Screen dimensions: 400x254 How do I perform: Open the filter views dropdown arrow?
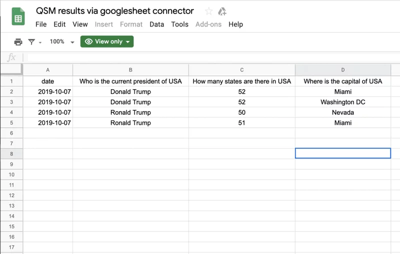40,43
